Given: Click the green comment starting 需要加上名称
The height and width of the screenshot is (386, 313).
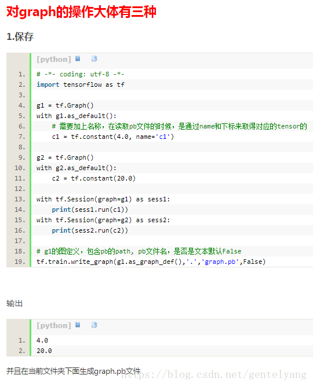Looking at the screenshot, I should pos(179,126).
